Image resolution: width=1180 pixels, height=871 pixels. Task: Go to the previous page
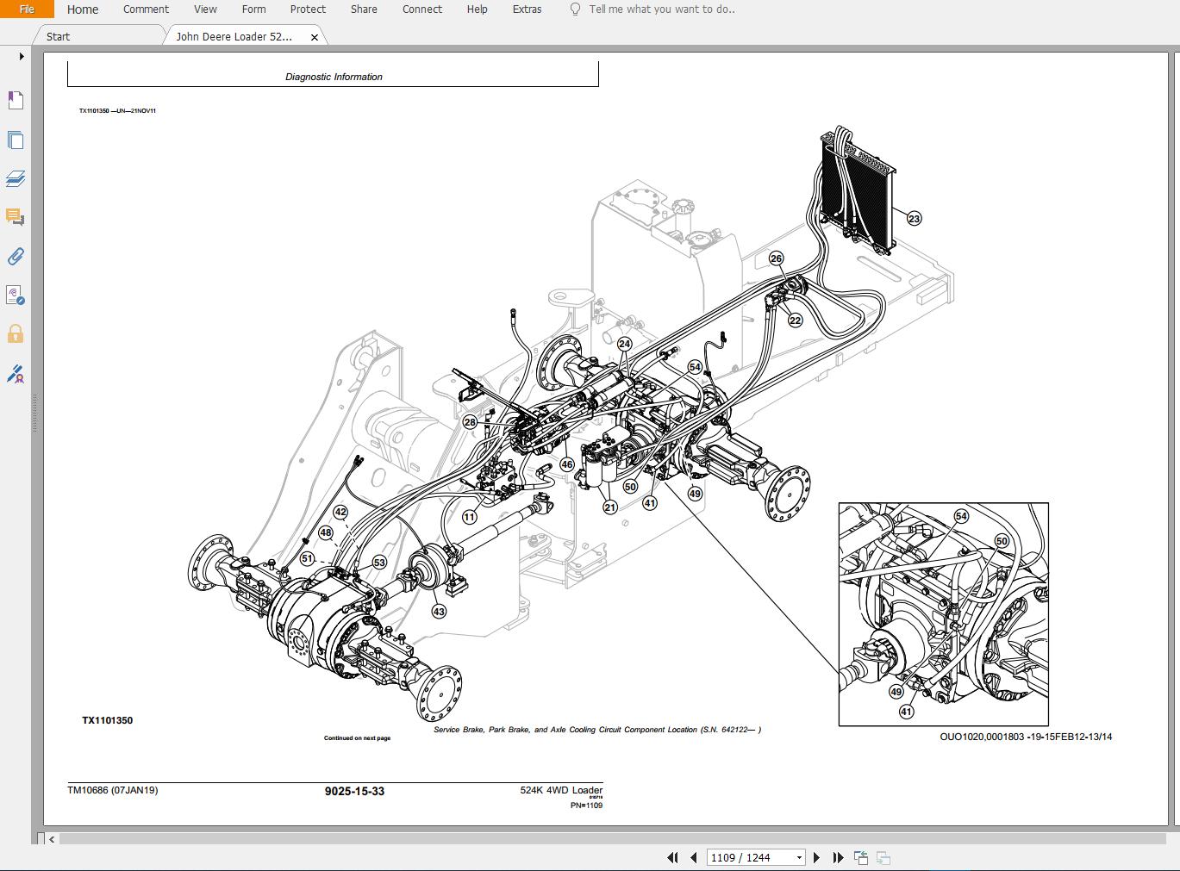click(x=693, y=858)
